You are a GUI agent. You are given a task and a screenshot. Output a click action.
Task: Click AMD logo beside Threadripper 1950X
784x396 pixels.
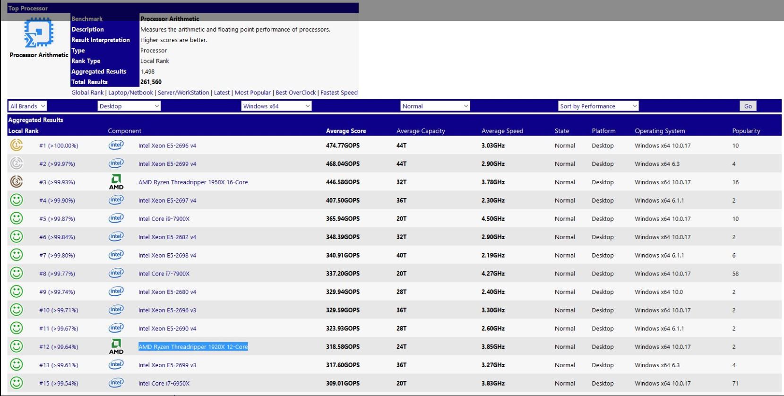tap(116, 182)
